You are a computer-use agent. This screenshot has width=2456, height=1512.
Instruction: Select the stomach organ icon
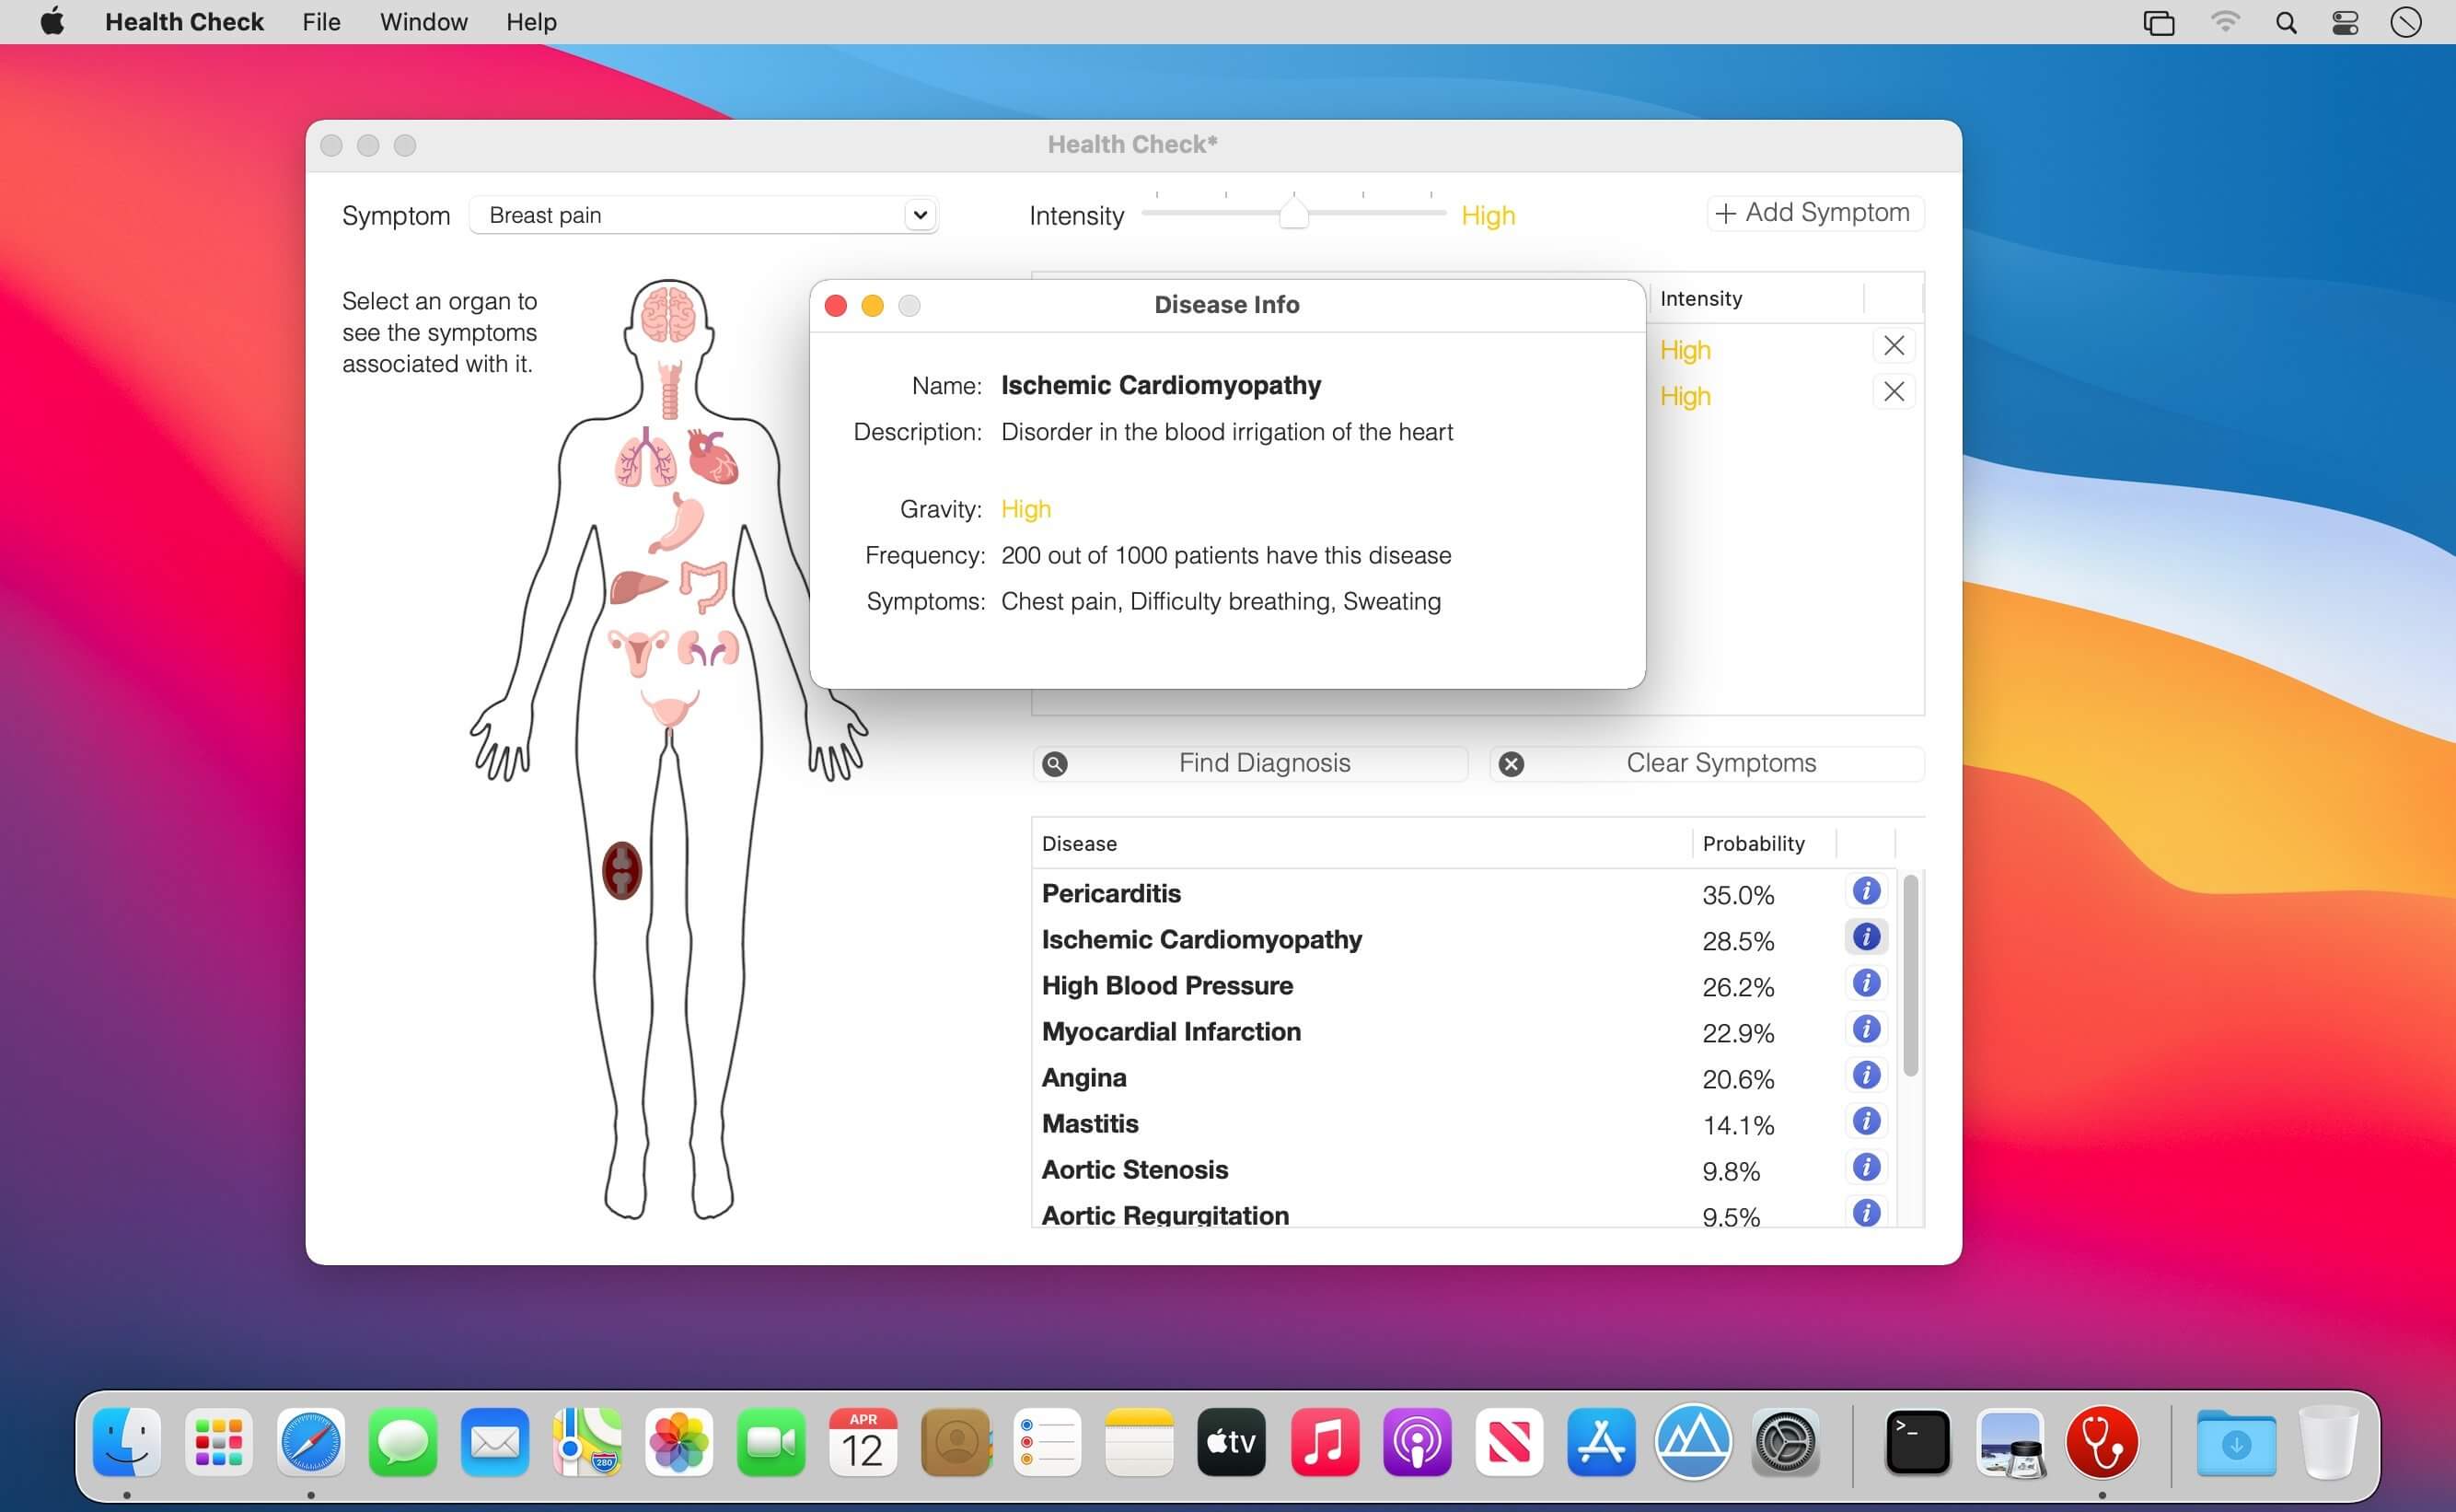click(x=679, y=522)
